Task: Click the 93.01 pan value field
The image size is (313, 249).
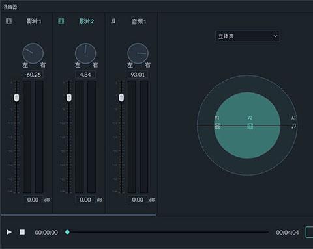Action: pyautogui.click(x=138, y=75)
